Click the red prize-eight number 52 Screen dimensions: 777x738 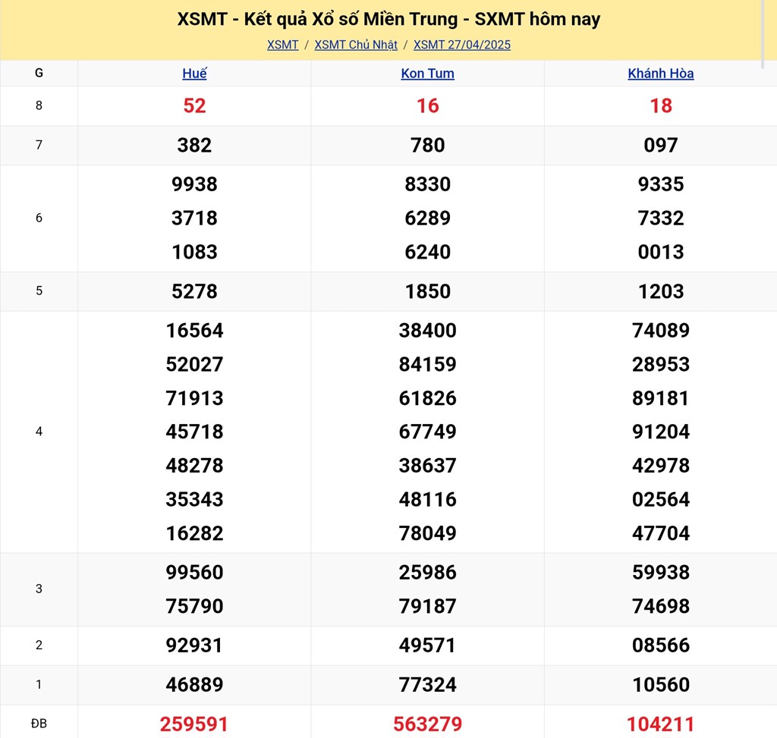(x=194, y=106)
